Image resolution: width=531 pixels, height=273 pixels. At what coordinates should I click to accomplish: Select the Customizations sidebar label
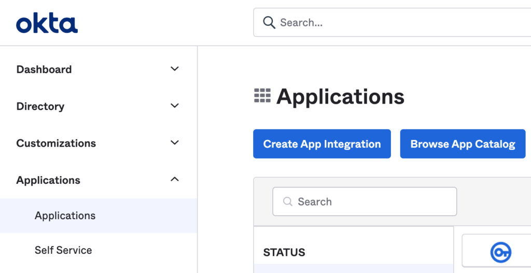(x=56, y=143)
